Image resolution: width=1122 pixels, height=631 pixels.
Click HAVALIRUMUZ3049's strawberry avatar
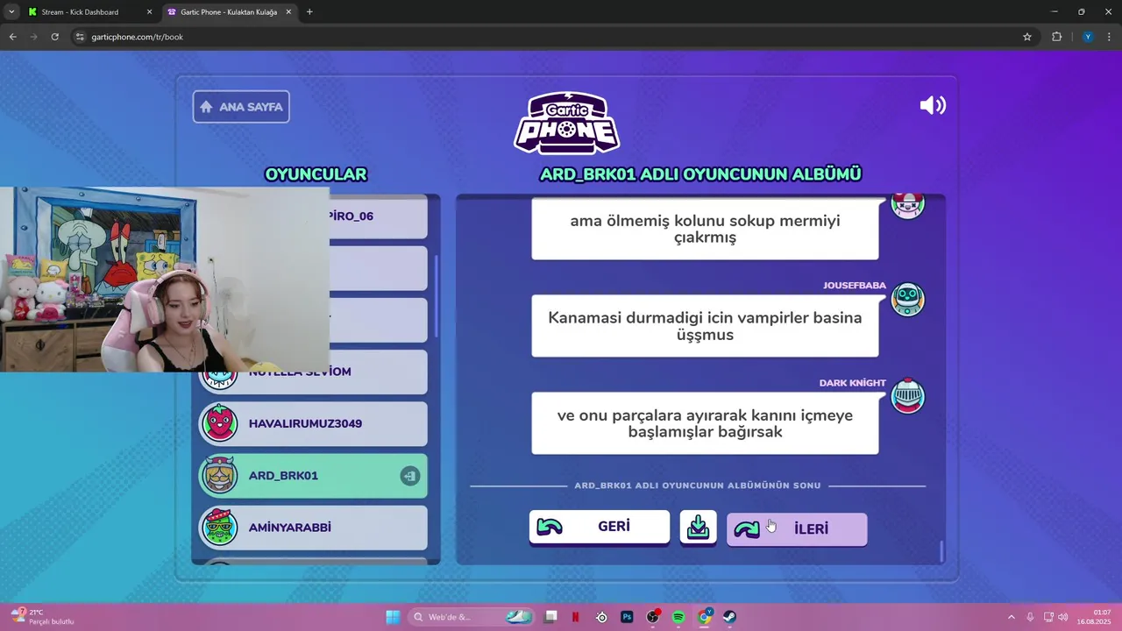click(x=219, y=424)
